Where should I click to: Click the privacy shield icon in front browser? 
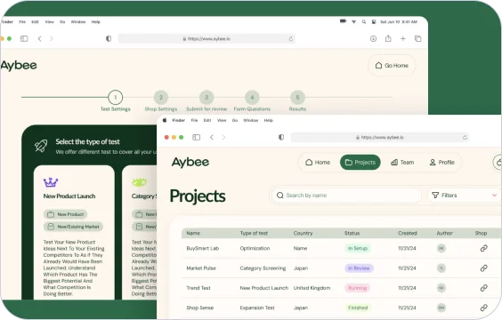281,137
